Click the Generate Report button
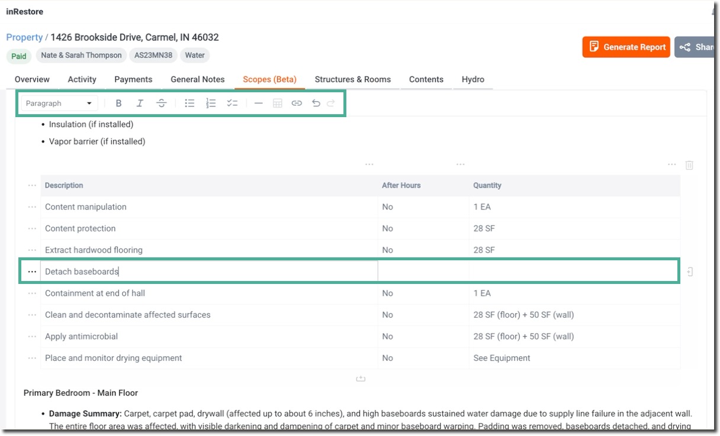 [x=626, y=47]
